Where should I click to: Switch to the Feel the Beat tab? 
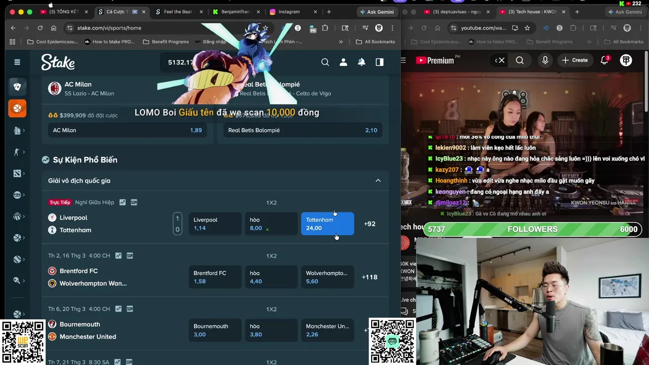click(x=180, y=12)
